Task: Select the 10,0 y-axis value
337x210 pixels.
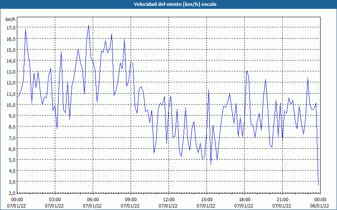Action: click(11, 105)
